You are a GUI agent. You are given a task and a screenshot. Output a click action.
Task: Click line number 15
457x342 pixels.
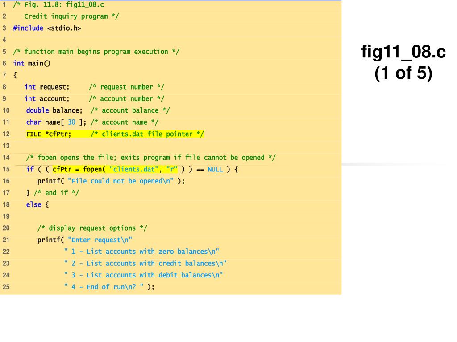[x=6, y=169]
